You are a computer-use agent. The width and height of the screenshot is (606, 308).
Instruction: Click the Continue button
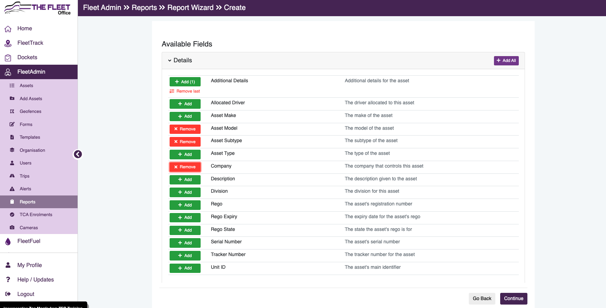point(514,299)
